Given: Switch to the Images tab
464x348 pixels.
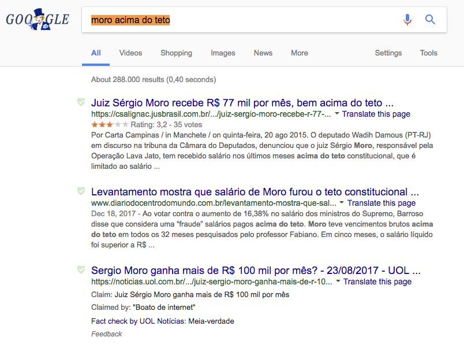Looking at the screenshot, I should coord(223,53).
